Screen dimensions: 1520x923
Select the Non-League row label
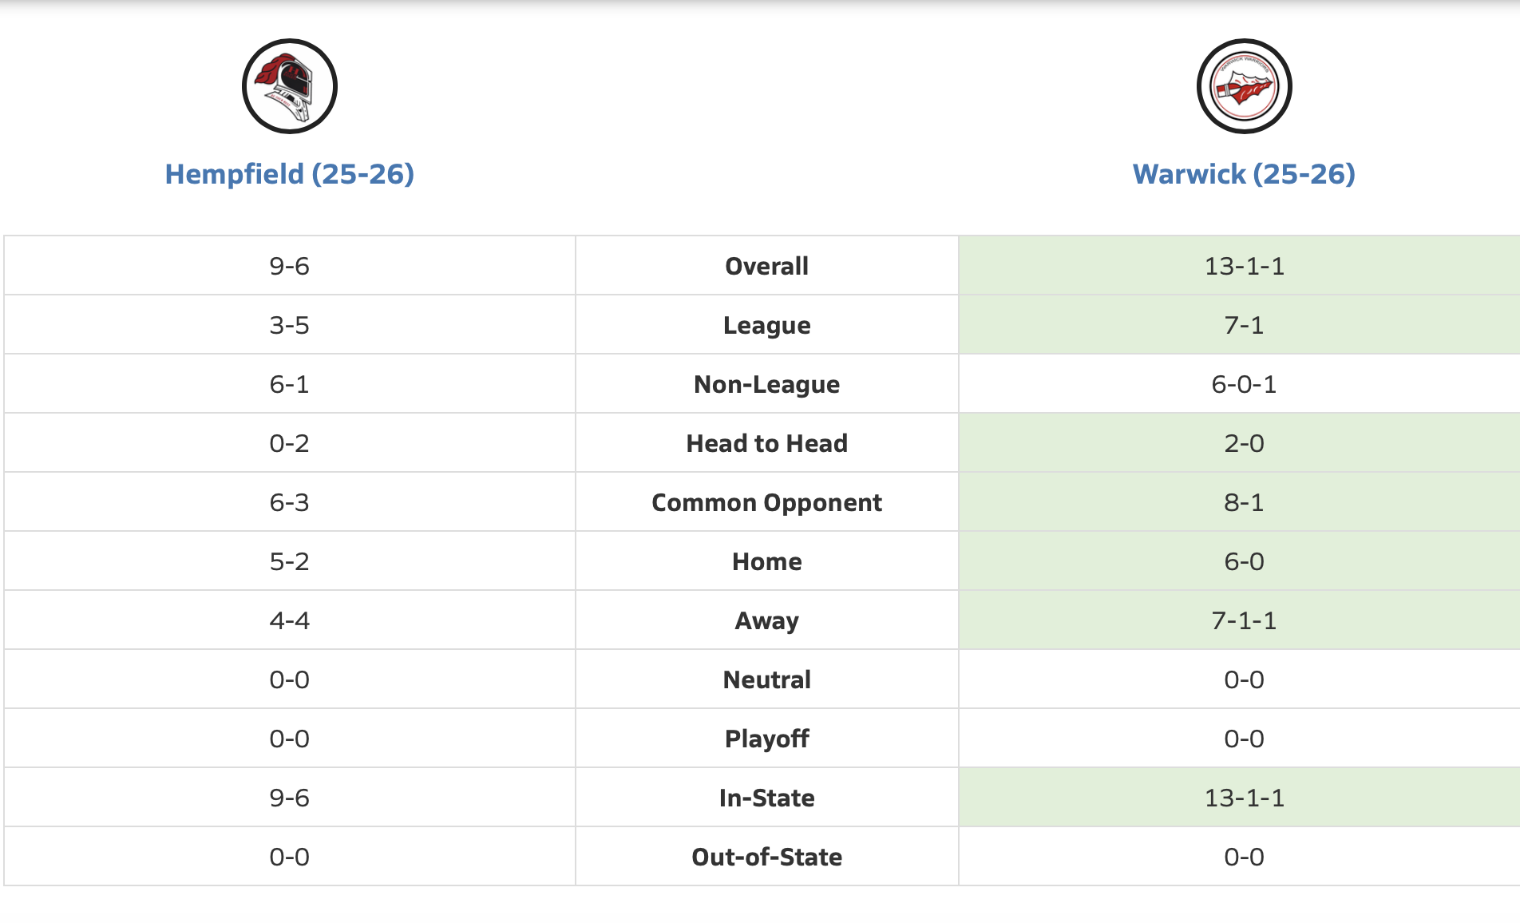(766, 384)
